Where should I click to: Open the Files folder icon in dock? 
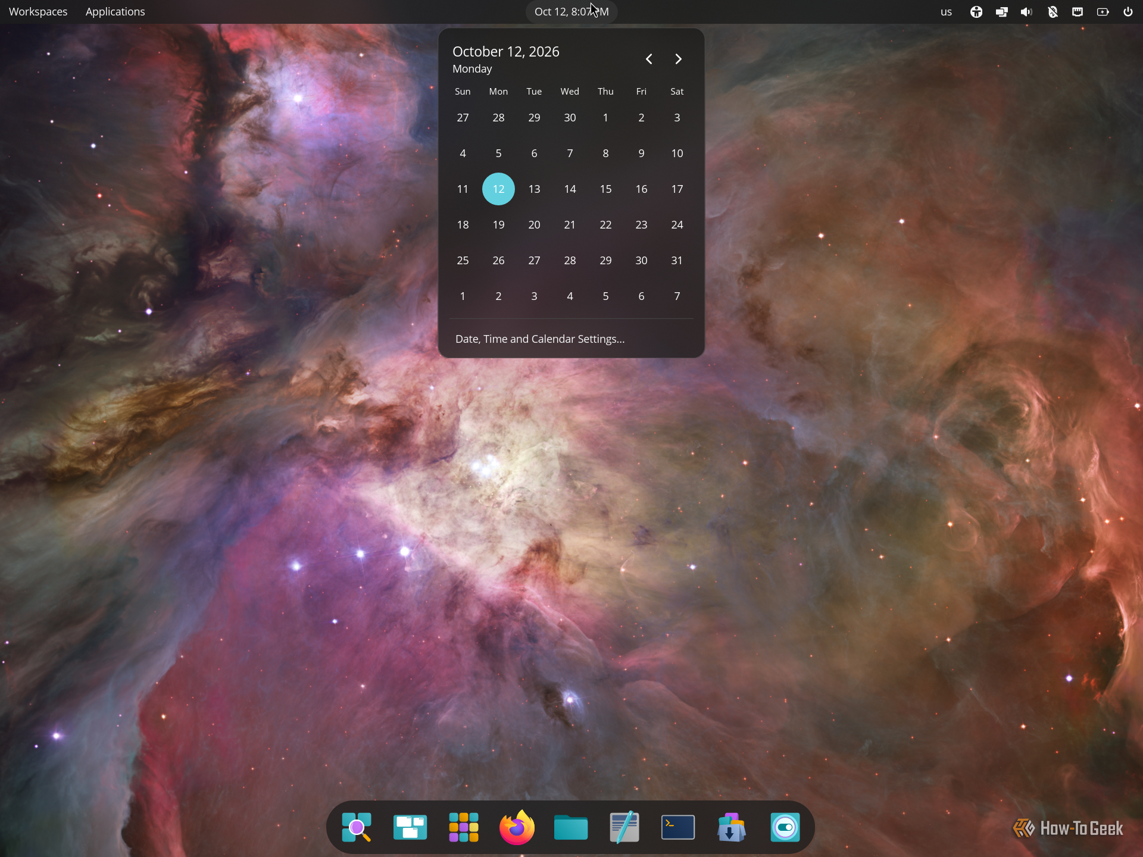[x=571, y=827]
